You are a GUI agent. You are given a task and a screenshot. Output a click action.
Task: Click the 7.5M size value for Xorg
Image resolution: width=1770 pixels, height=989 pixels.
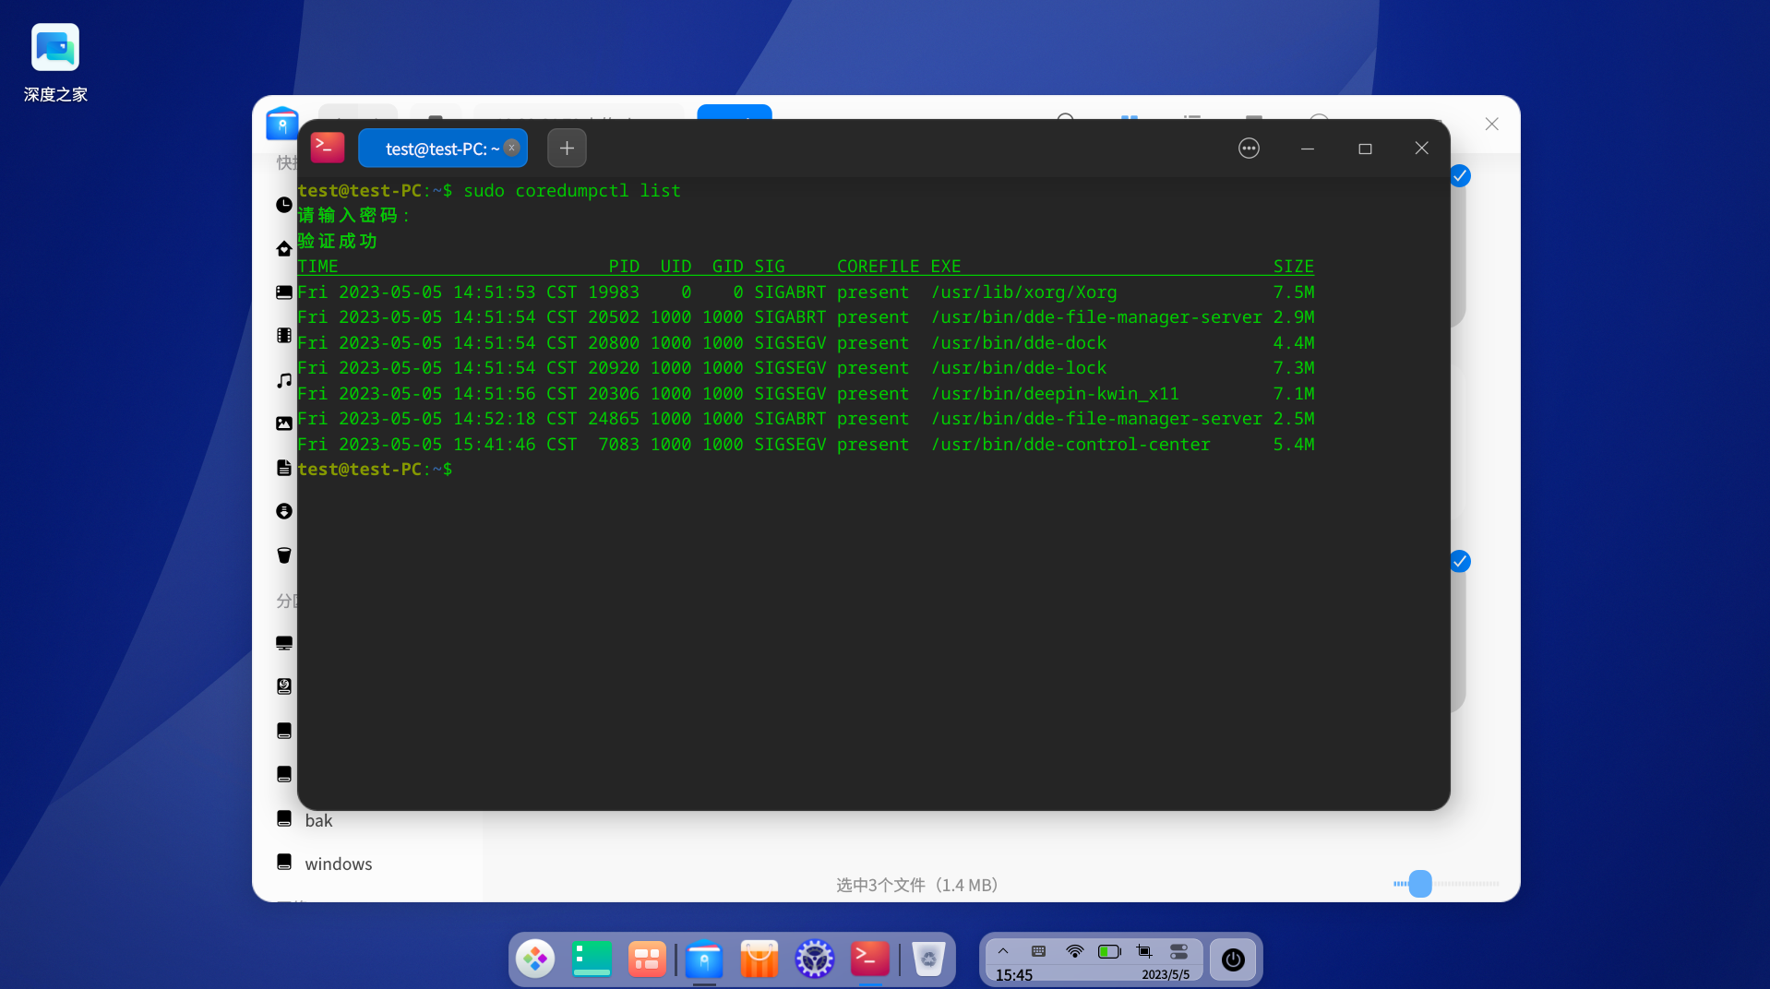pos(1294,292)
